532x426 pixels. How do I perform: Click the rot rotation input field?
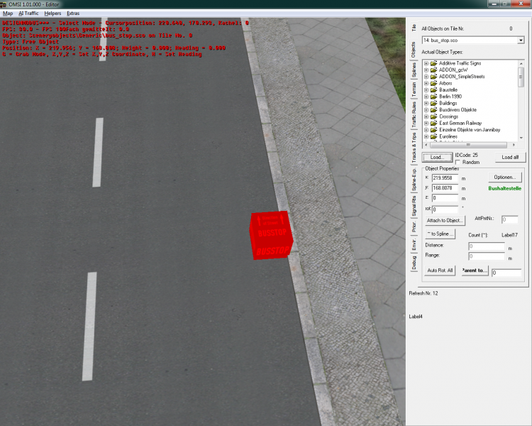(445, 209)
